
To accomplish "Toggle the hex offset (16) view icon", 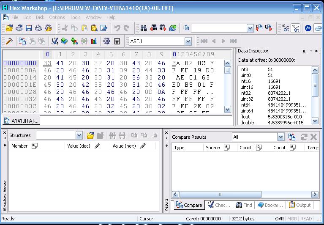I will pos(295,28).
